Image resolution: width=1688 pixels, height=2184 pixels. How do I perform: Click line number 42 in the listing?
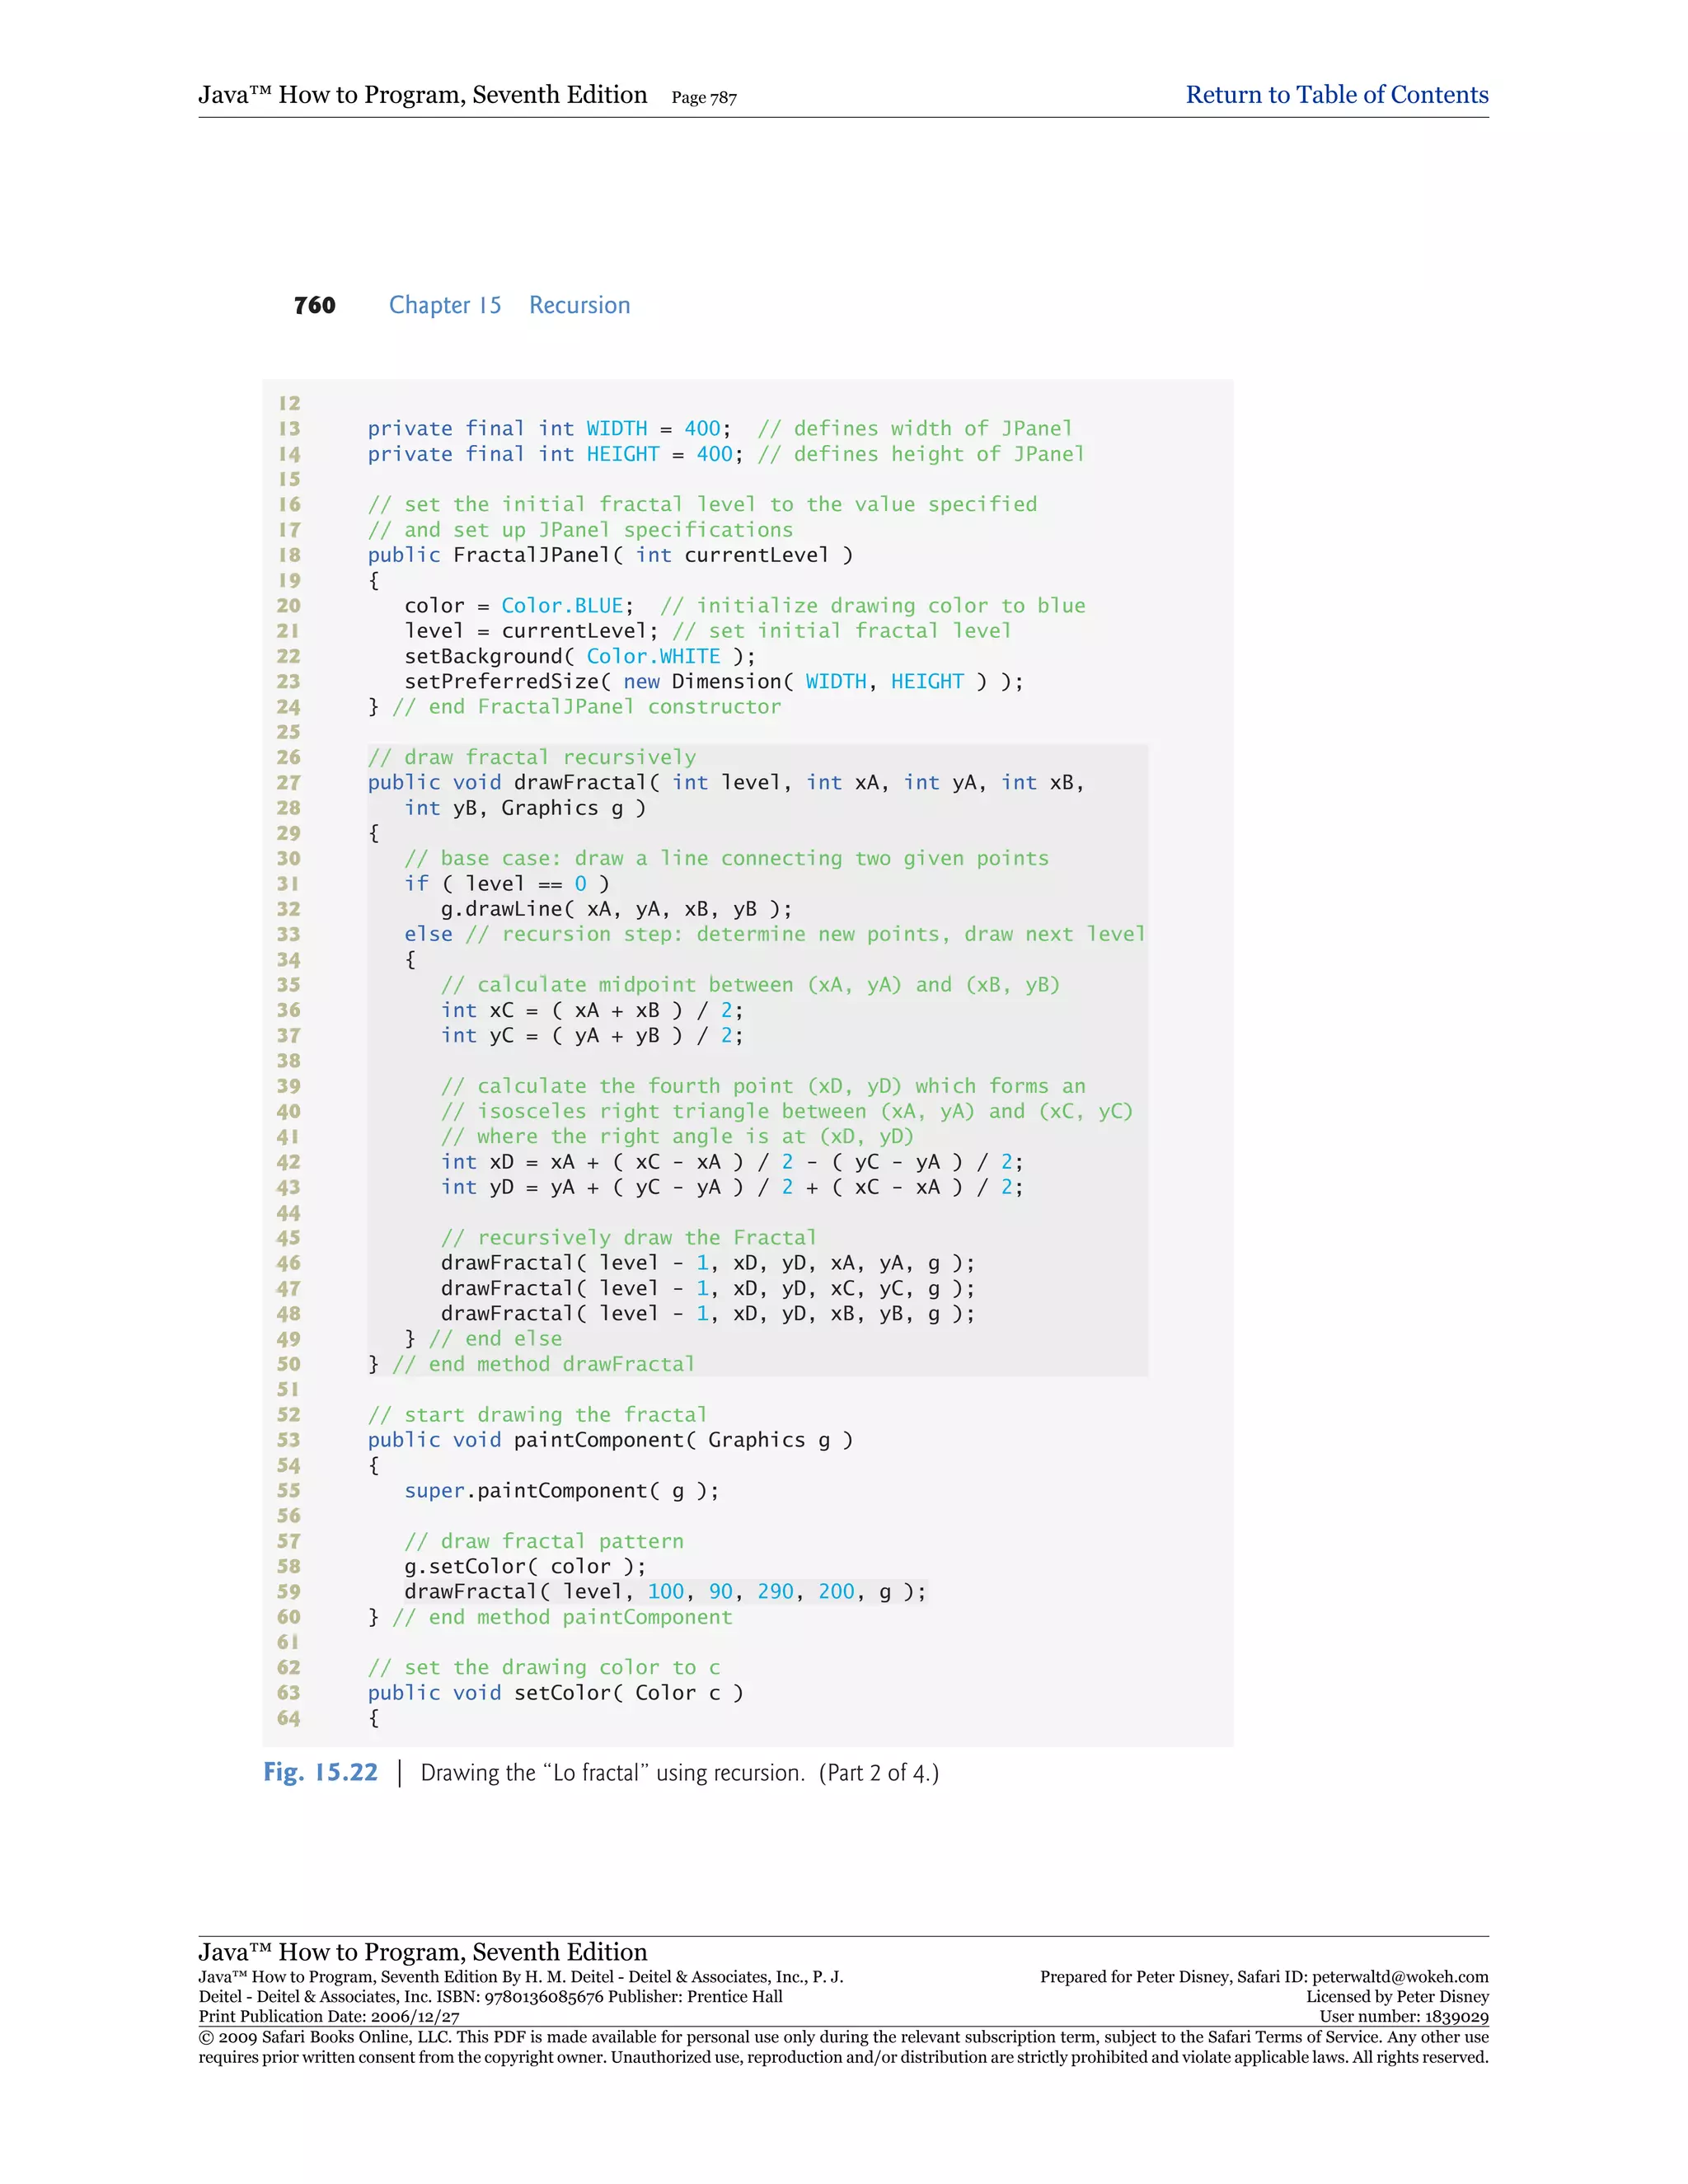[x=288, y=1162]
